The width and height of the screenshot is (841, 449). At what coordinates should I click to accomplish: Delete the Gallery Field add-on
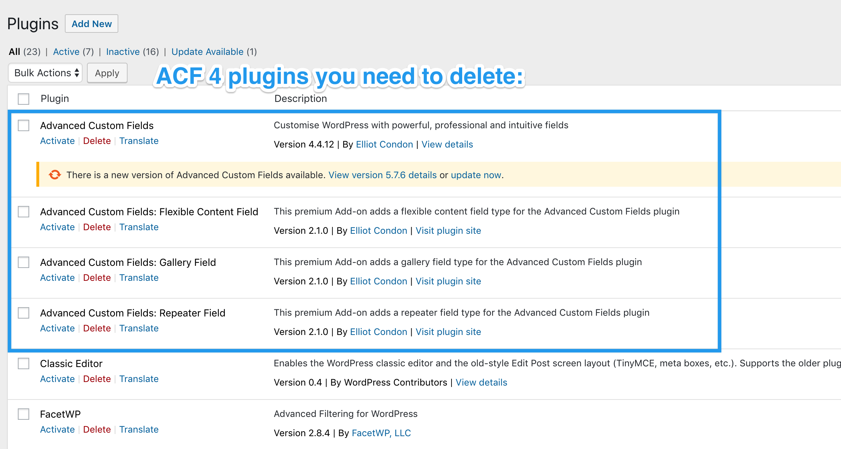[x=97, y=278]
